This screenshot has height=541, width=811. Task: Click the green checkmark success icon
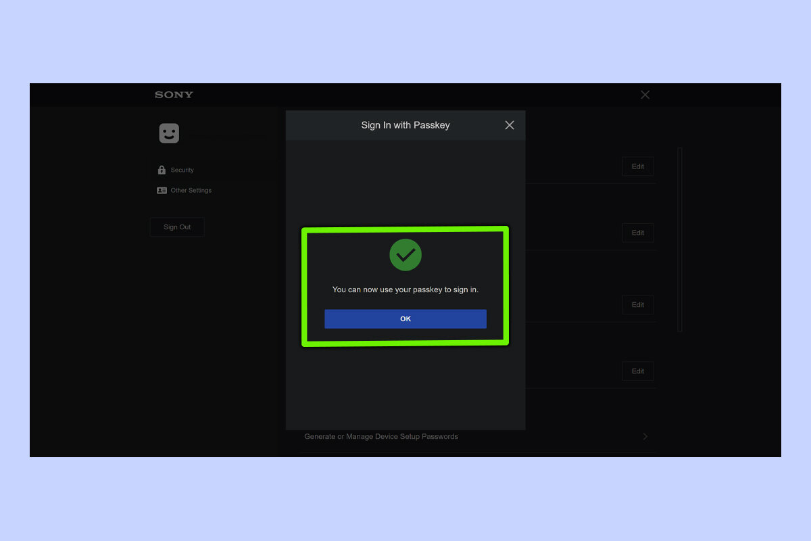[405, 255]
